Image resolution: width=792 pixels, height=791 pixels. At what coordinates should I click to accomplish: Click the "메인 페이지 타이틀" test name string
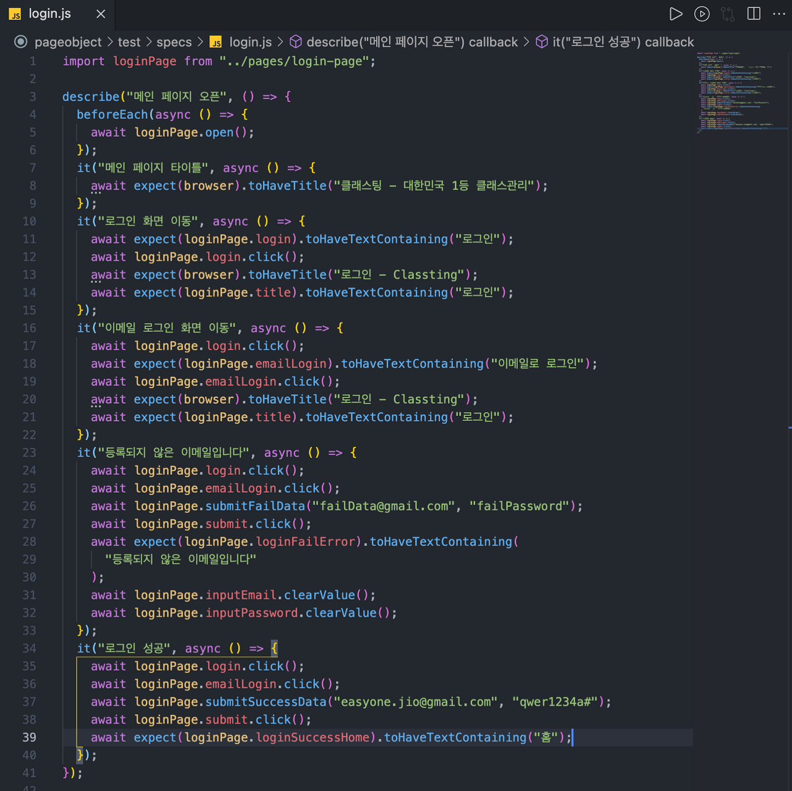(153, 168)
